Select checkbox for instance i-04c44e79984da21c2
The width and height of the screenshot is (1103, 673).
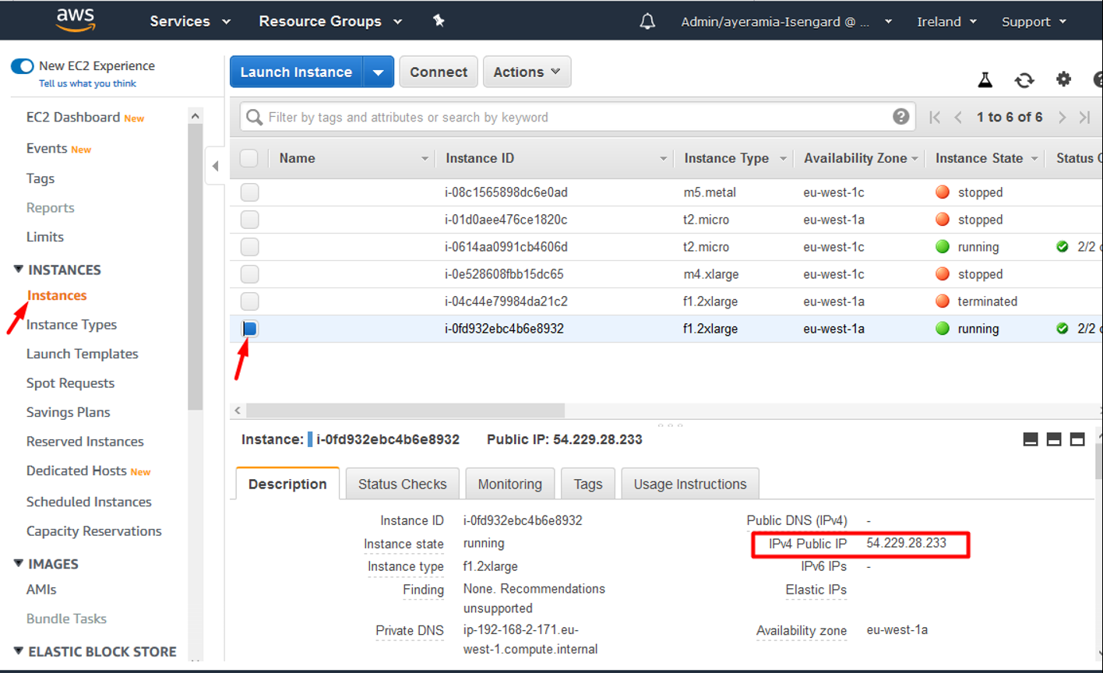[249, 301]
